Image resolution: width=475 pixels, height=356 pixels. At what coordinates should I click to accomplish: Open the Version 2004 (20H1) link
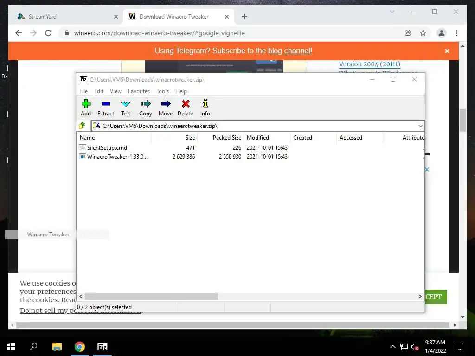click(370, 64)
